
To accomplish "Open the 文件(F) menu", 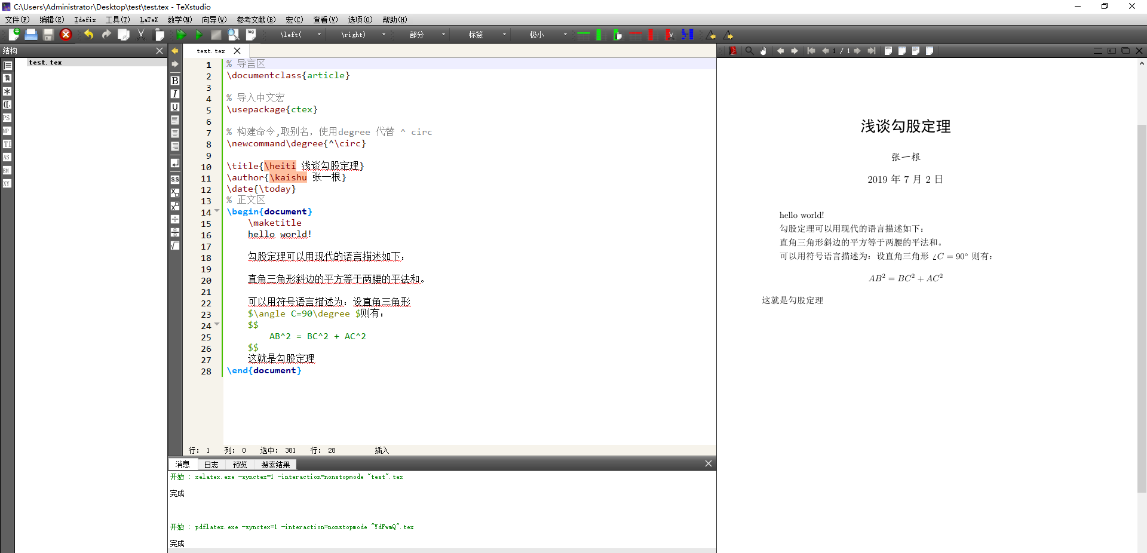I will pos(17,20).
